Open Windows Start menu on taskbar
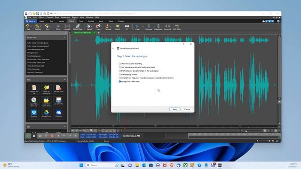The width and height of the screenshot is (301, 169). [81, 165]
